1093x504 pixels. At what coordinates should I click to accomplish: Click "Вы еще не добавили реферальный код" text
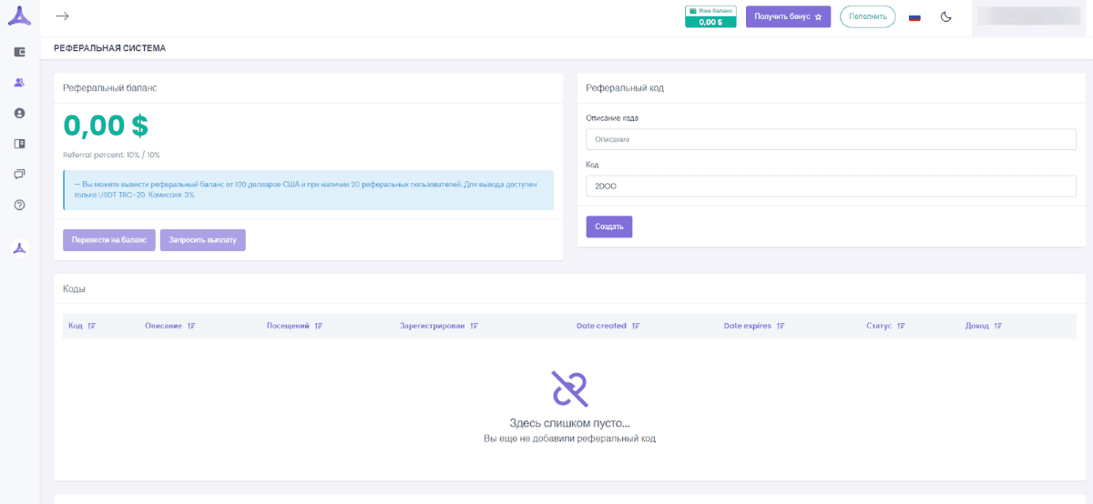570,438
